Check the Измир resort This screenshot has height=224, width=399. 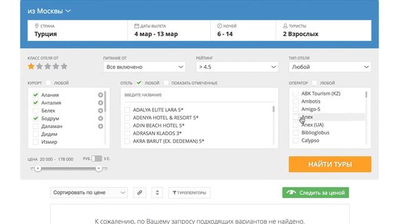click(36, 142)
